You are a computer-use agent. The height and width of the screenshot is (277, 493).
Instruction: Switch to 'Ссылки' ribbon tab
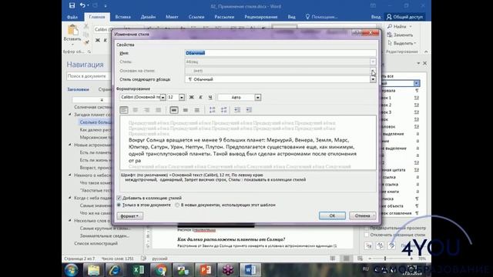pyautogui.click(x=196, y=17)
